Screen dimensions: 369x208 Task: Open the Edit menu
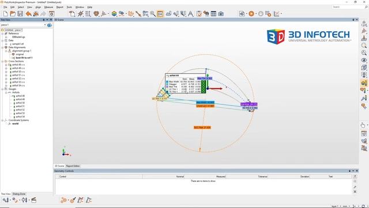pos(13,7)
